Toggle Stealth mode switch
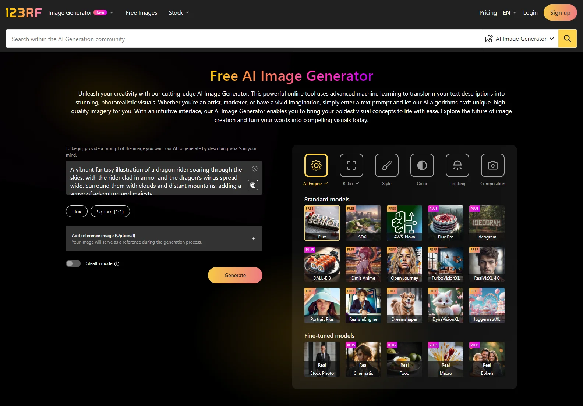The image size is (583, 406). [73, 263]
